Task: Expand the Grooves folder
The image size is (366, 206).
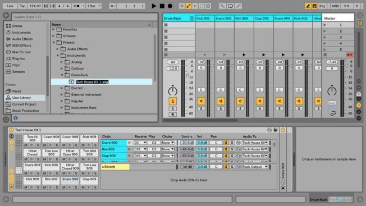Action: 54,36
